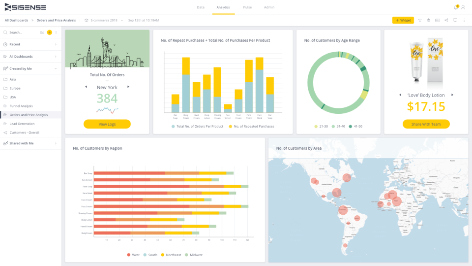Image resolution: width=472 pixels, height=266 pixels.
Task: Click the West legend color dot
Action: (128, 255)
